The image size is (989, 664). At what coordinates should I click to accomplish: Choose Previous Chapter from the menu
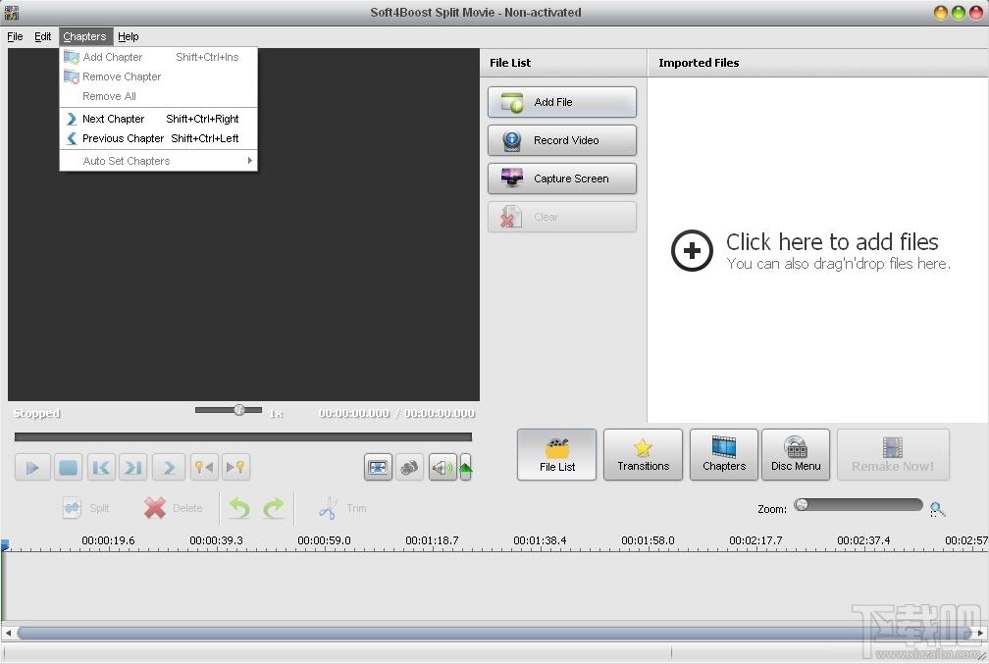tap(158, 138)
